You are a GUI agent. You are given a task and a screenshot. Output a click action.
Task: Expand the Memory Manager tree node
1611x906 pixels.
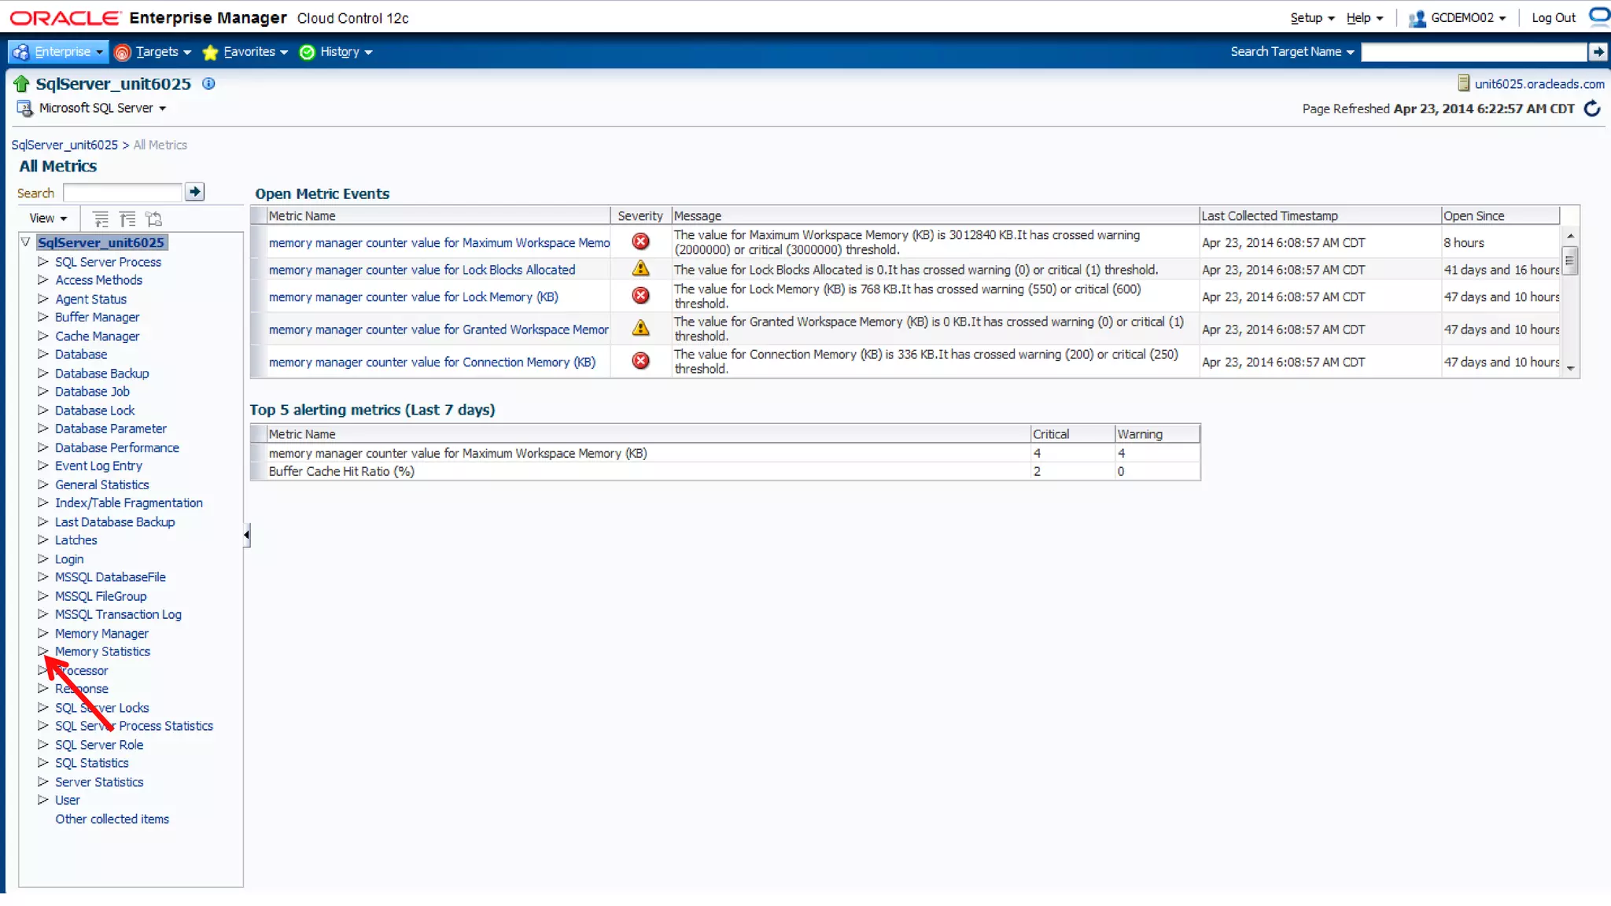(x=43, y=633)
